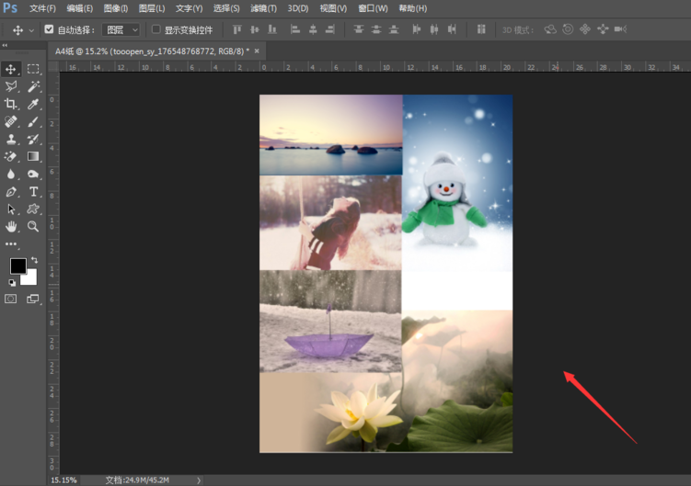The image size is (691, 486).
Task: Activate the Zoom magnifier tool
Action: pyautogui.click(x=33, y=226)
